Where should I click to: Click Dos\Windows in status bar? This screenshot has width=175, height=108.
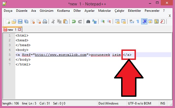108,103
